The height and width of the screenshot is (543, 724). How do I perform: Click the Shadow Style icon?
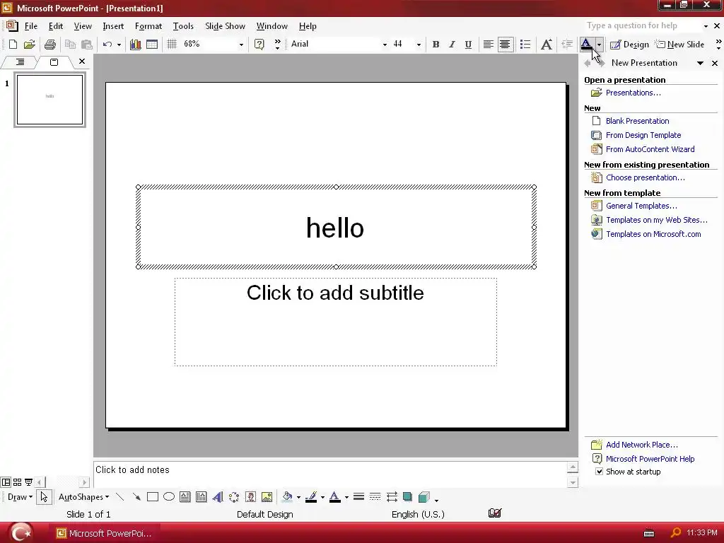[x=408, y=497]
